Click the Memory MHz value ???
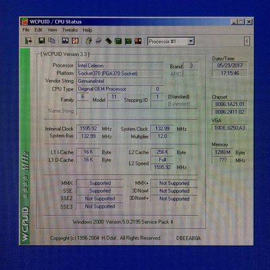Viewport: 270px width, 270px height. [x=223, y=160]
